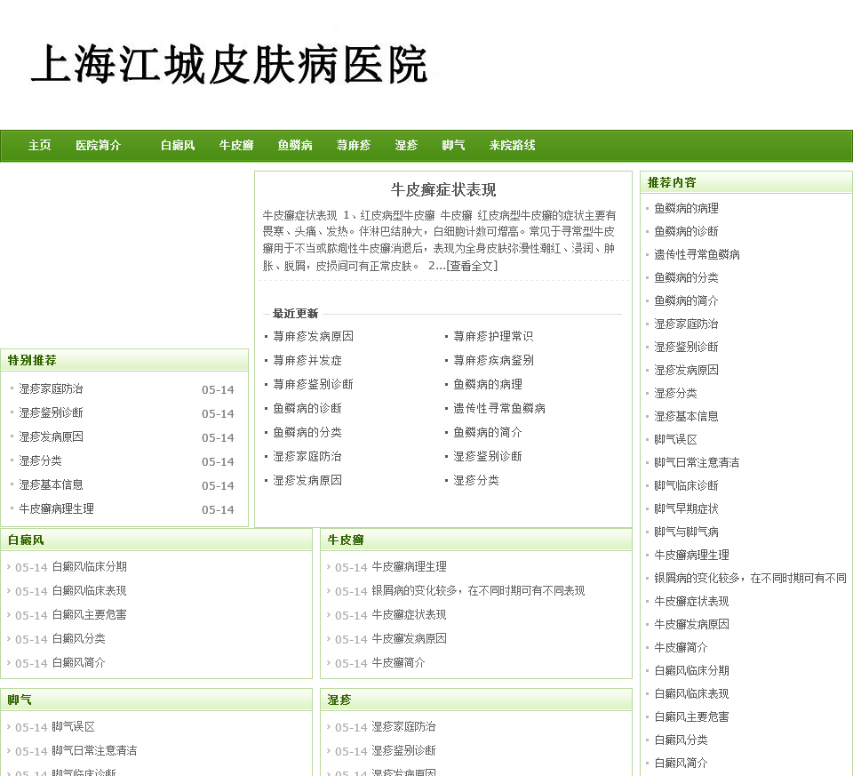853x776 pixels.
Task: Open 来院路线 navigation item
Action: point(512,145)
